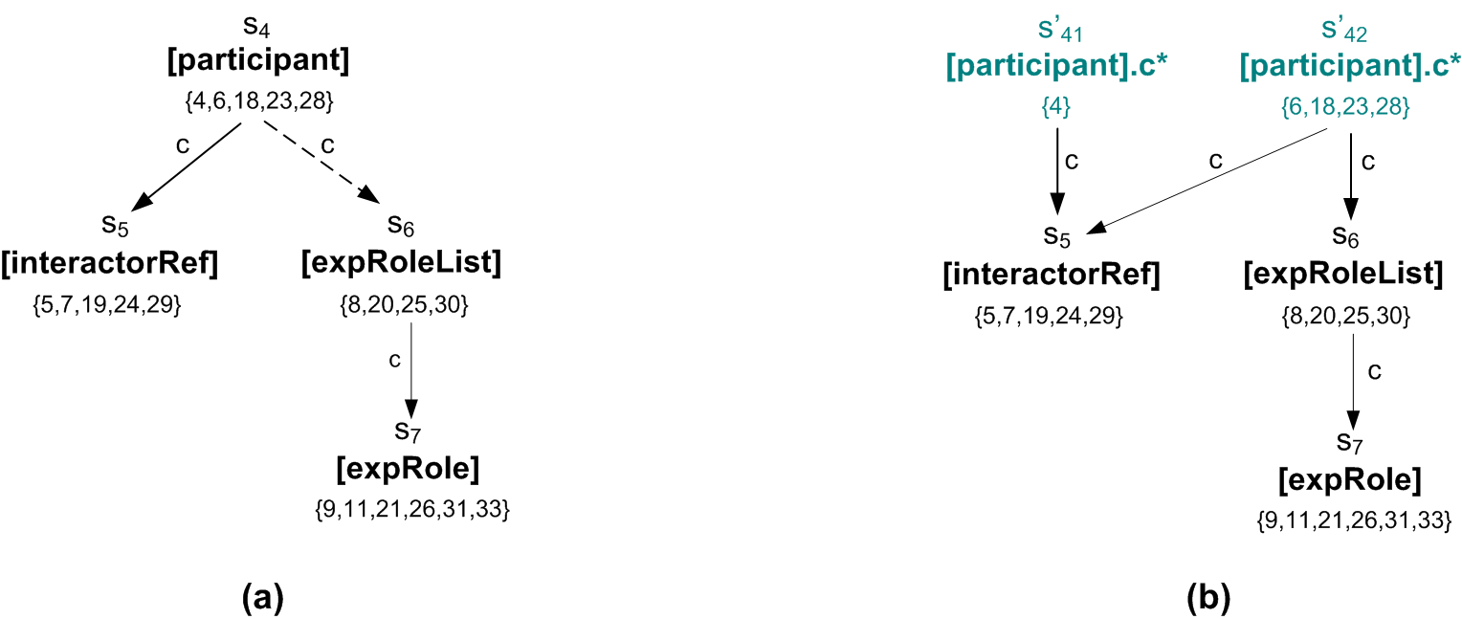The height and width of the screenshot is (619, 1462).
Task: Click the teal {4} set label
Action: point(1056,108)
